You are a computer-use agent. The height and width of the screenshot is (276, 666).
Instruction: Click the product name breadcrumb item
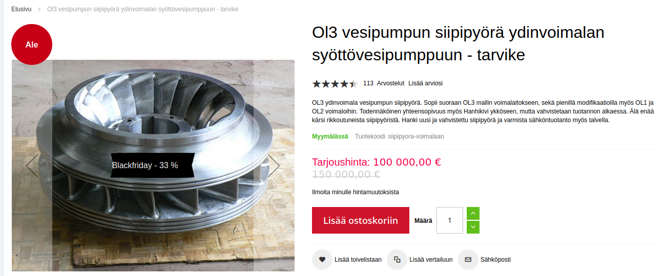coord(142,9)
